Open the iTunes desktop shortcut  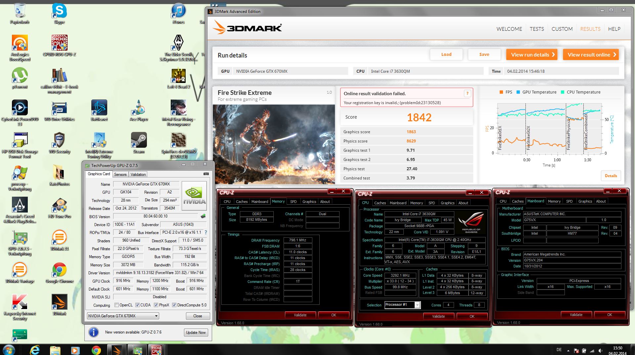178,14
